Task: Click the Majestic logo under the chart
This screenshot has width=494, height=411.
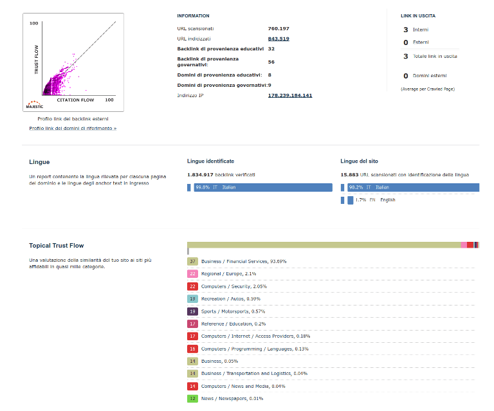Action: point(35,104)
